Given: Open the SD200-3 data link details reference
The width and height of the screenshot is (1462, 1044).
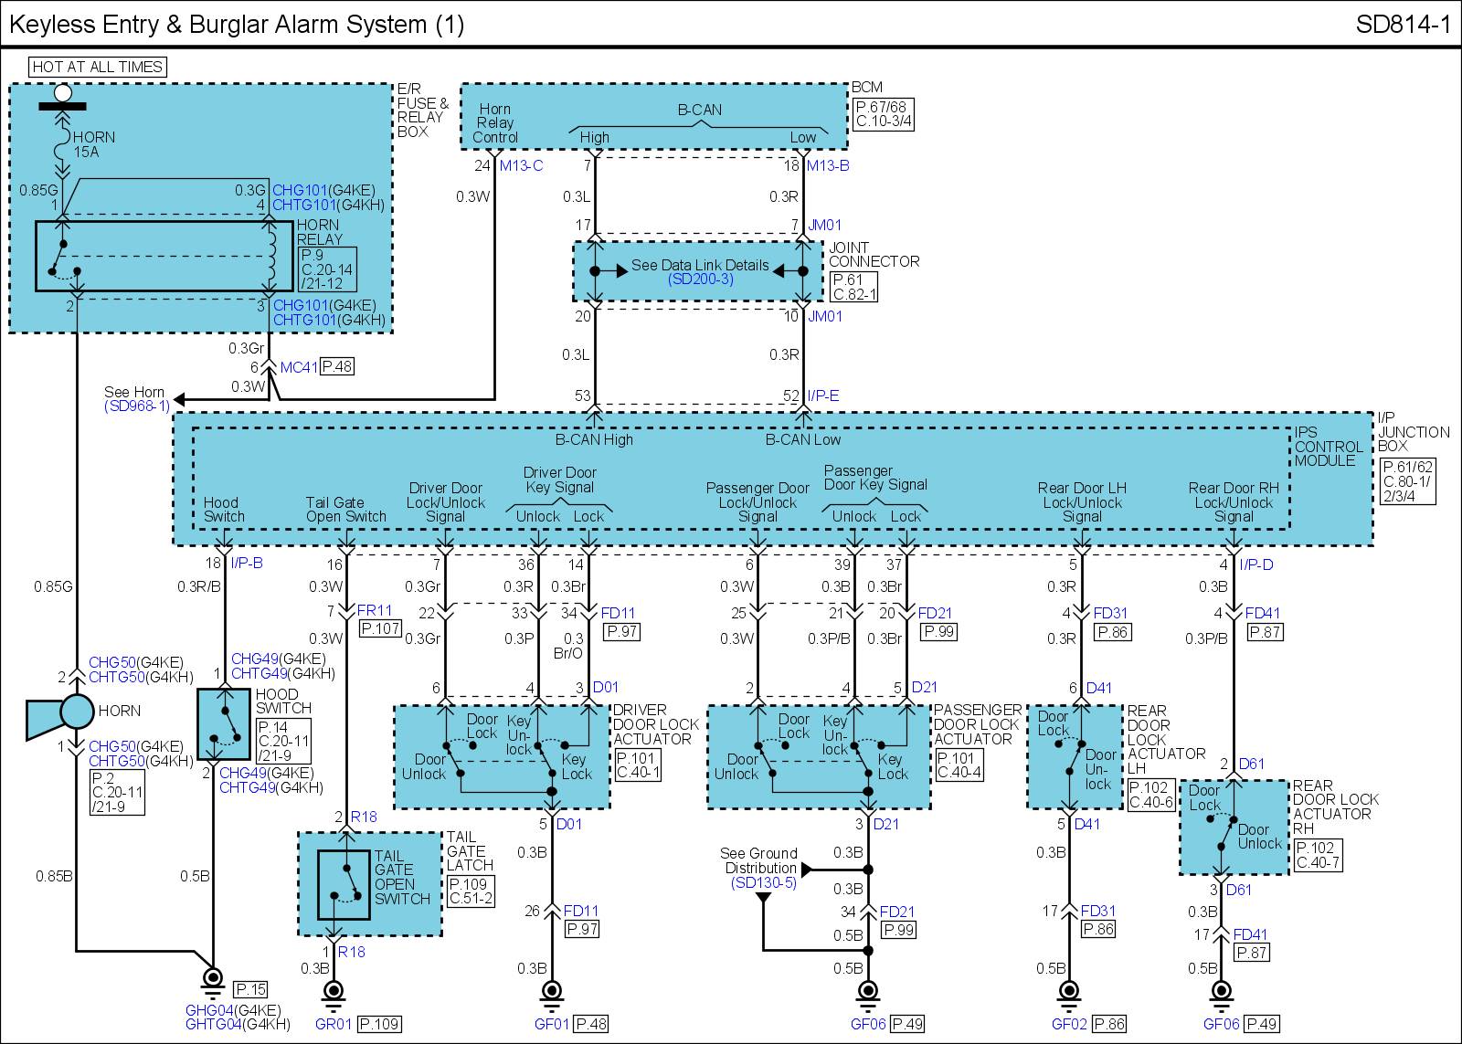Looking at the screenshot, I should (700, 279).
